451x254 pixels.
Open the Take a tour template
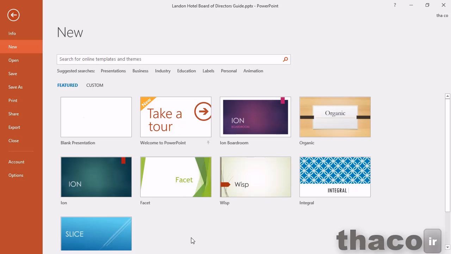point(176,117)
